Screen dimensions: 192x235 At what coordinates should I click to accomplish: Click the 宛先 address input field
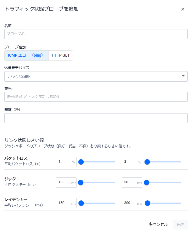point(96,97)
